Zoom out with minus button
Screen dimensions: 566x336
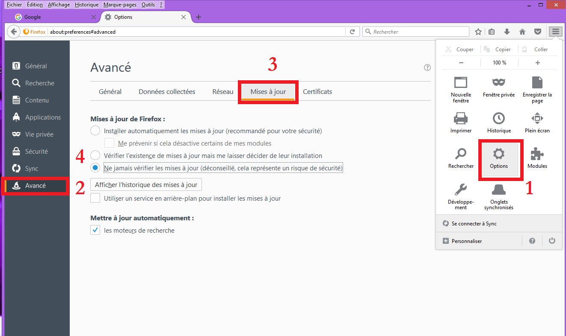tap(461, 63)
